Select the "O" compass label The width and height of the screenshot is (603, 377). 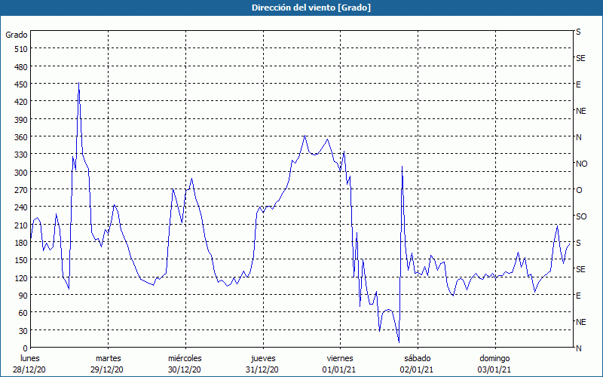click(579, 190)
